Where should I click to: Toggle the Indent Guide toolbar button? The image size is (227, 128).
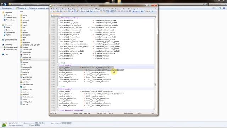coord(113,11)
